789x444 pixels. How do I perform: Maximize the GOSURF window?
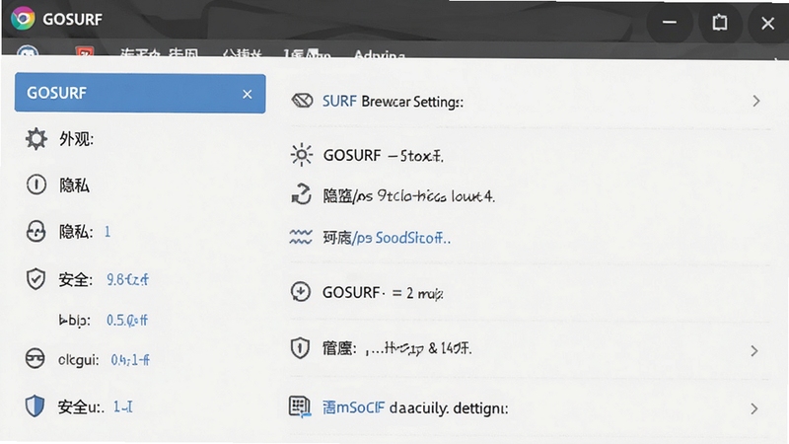pos(720,23)
